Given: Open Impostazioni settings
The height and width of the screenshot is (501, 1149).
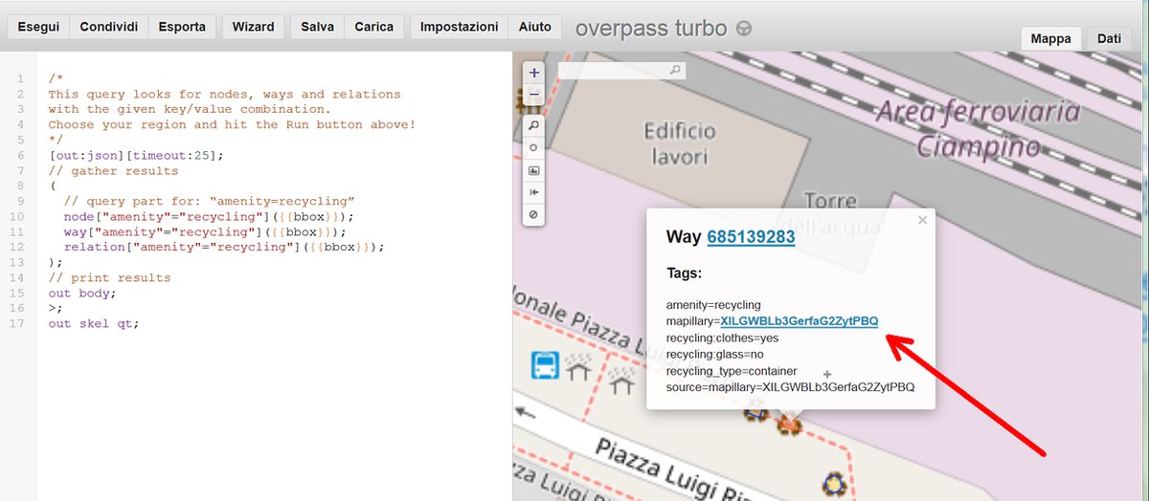Looking at the screenshot, I should click(459, 27).
